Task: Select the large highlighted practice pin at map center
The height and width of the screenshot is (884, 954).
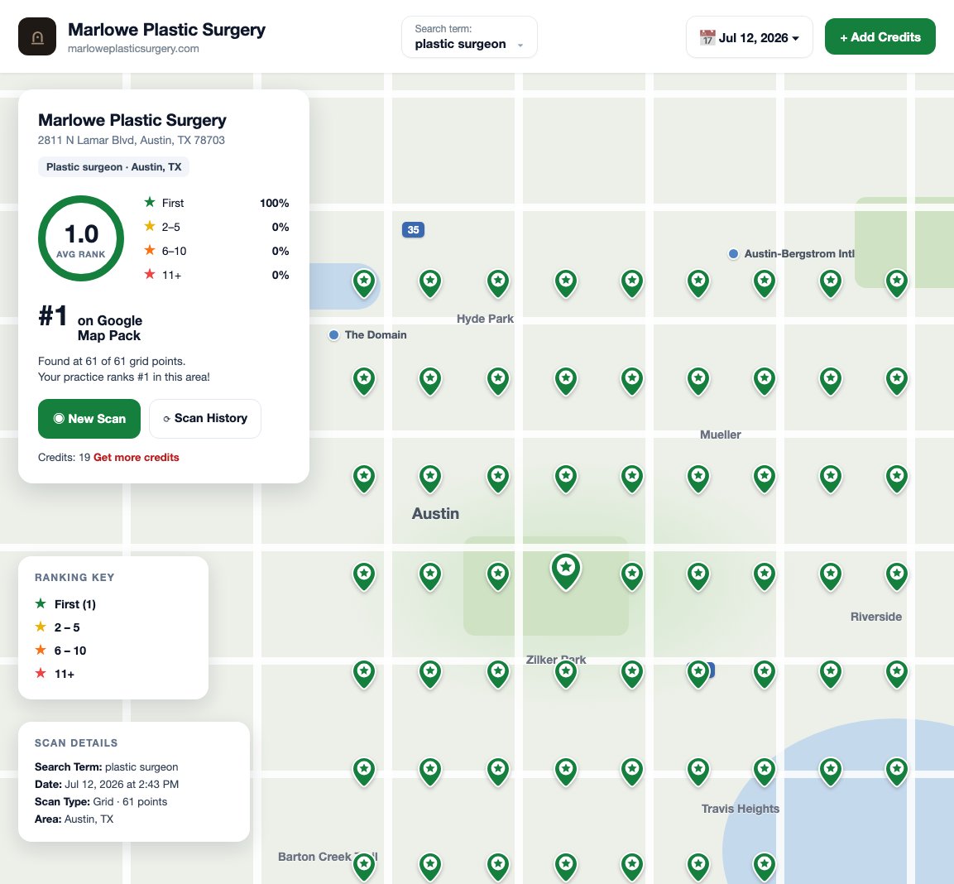Action: coord(566,571)
